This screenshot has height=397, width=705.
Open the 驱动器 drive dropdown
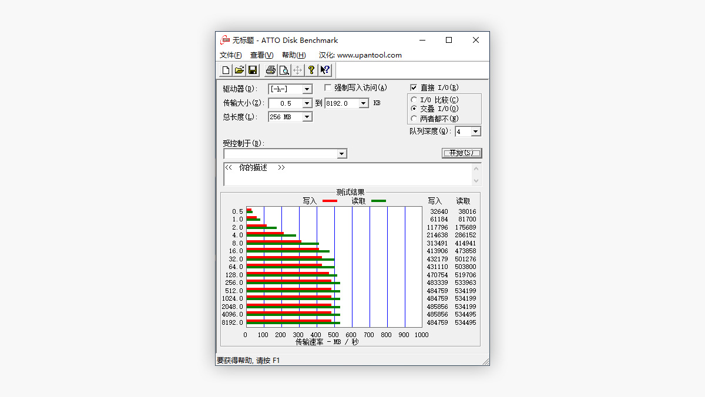click(307, 89)
